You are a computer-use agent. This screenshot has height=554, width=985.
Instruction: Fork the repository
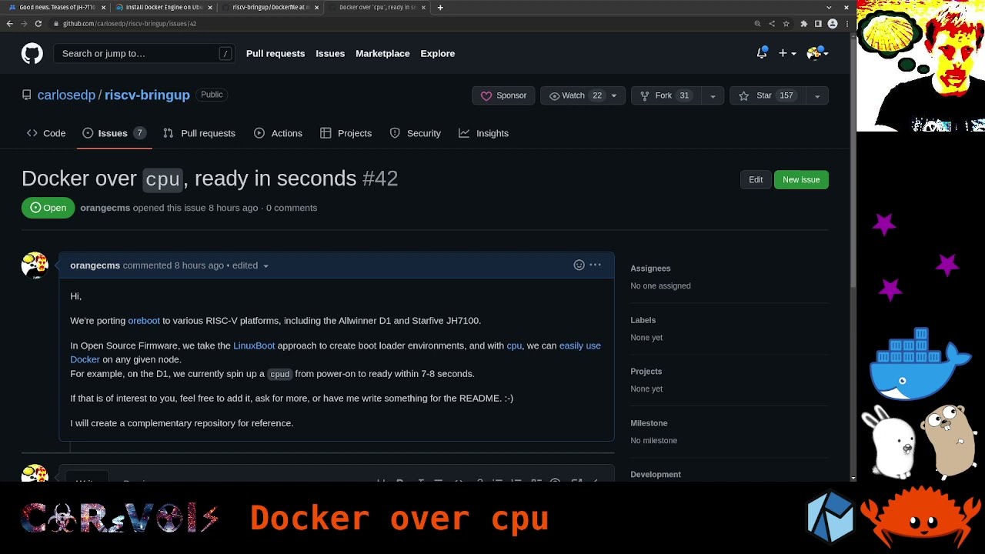click(x=666, y=95)
